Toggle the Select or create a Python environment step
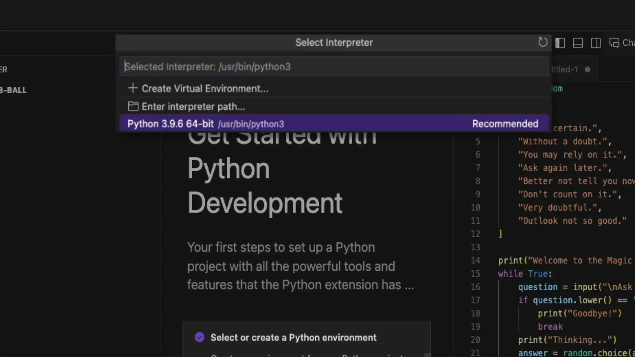 coord(200,337)
